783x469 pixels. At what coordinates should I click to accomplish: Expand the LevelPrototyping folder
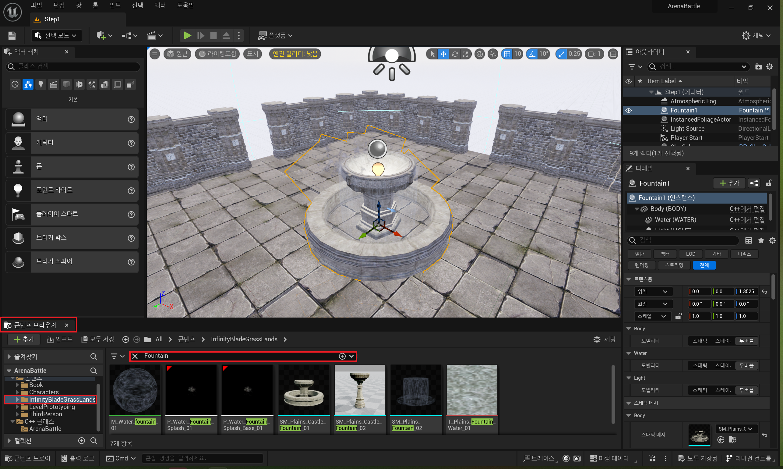point(18,407)
